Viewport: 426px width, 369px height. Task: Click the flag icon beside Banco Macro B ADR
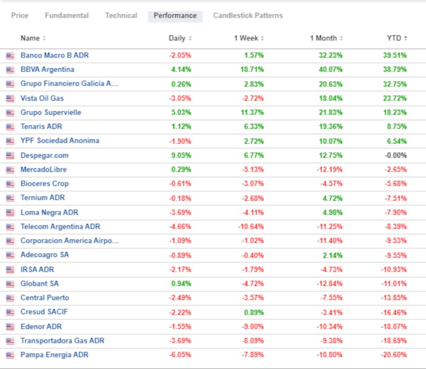click(x=10, y=55)
